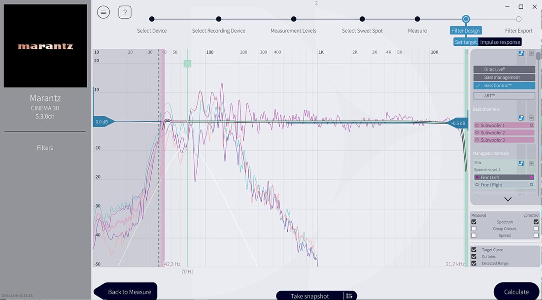Click target curve icon in Bass channels header
542x300 pixels.
[x=521, y=118]
